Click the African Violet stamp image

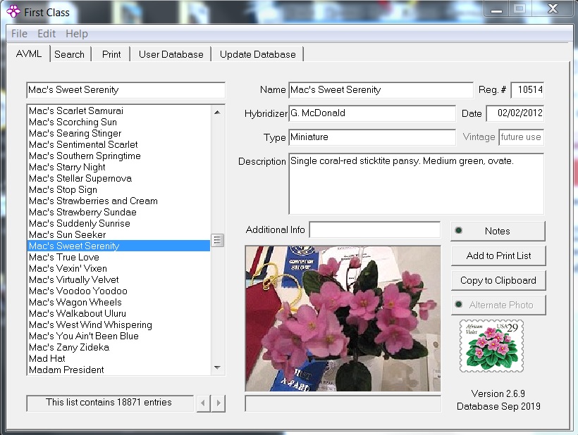click(492, 346)
